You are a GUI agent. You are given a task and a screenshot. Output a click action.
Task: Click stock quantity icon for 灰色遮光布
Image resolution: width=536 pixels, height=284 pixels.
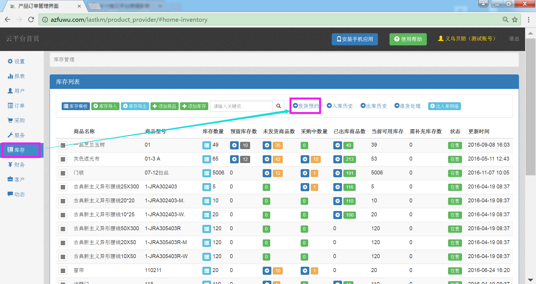207,159
